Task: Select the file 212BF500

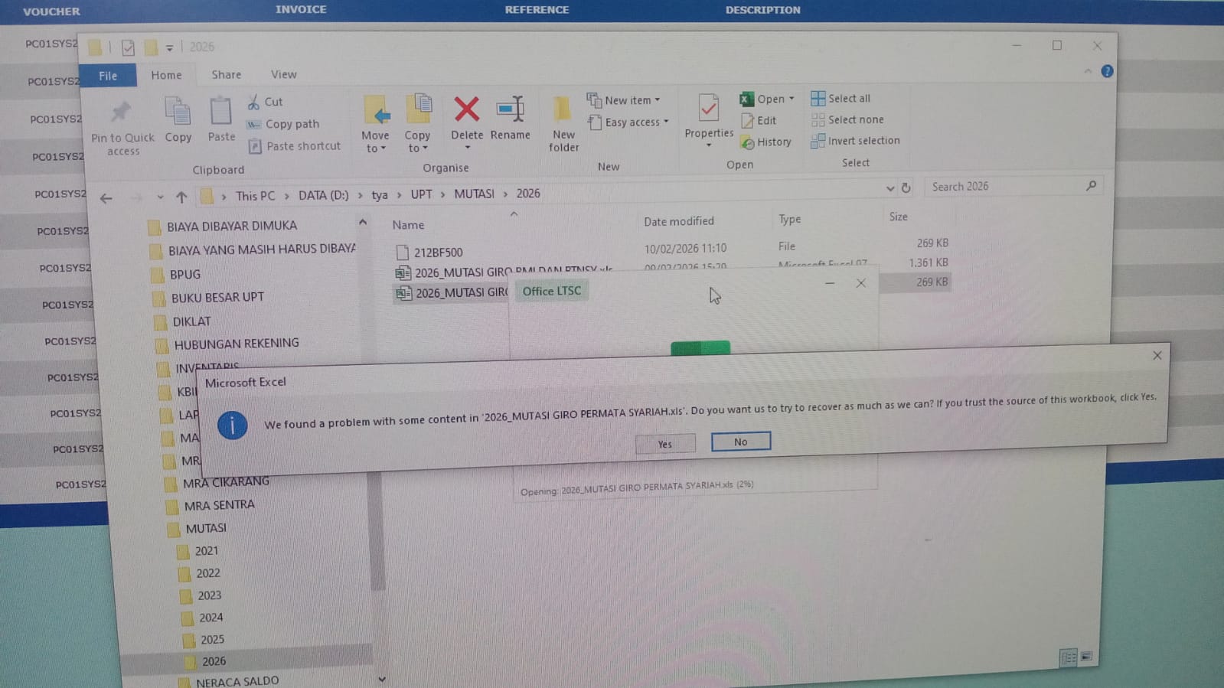Action: (438, 253)
